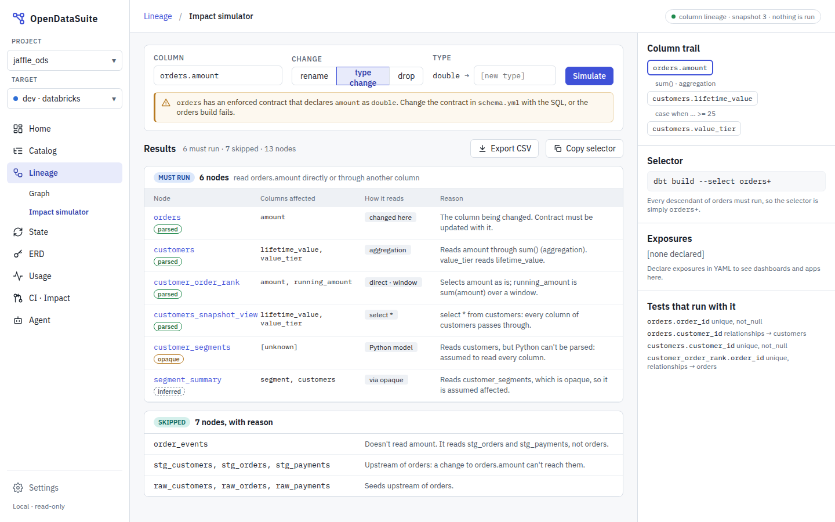Open the Agent icon in sidebar
The image size is (835, 522).
[x=18, y=320]
